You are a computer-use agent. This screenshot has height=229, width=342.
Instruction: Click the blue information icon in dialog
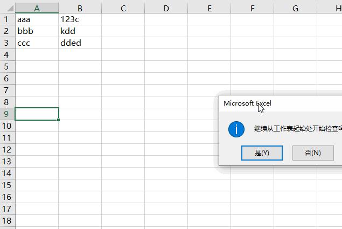click(x=236, y=129)
